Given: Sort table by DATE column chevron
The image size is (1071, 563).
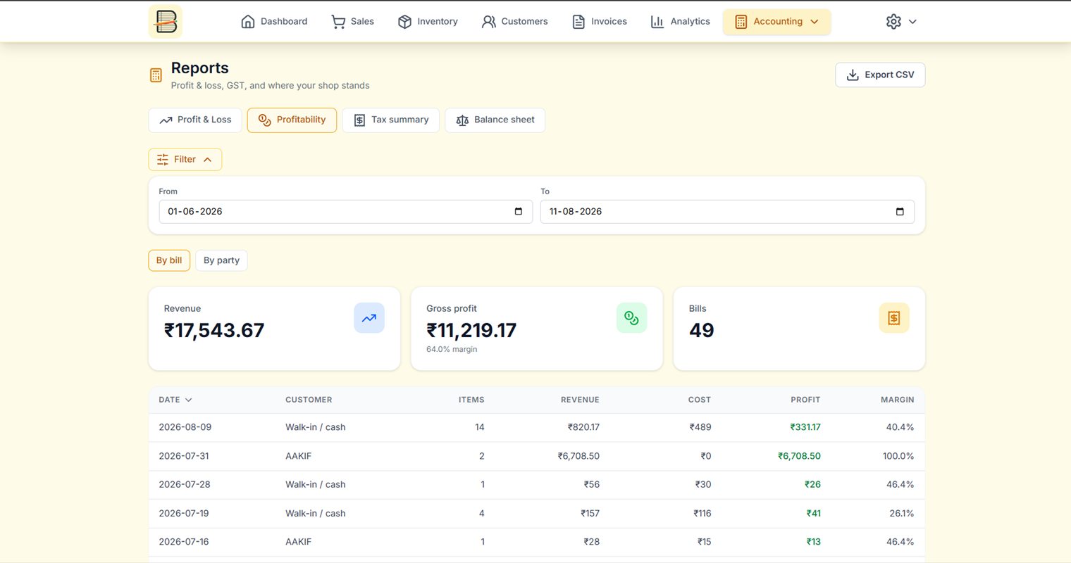Looking at the screenshot, I should [x=188, y=400].
